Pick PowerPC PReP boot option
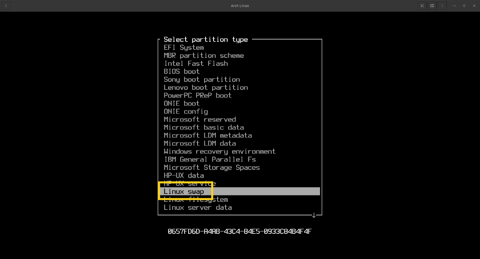This screenshot has height=259, width=480. coord(198,96)
